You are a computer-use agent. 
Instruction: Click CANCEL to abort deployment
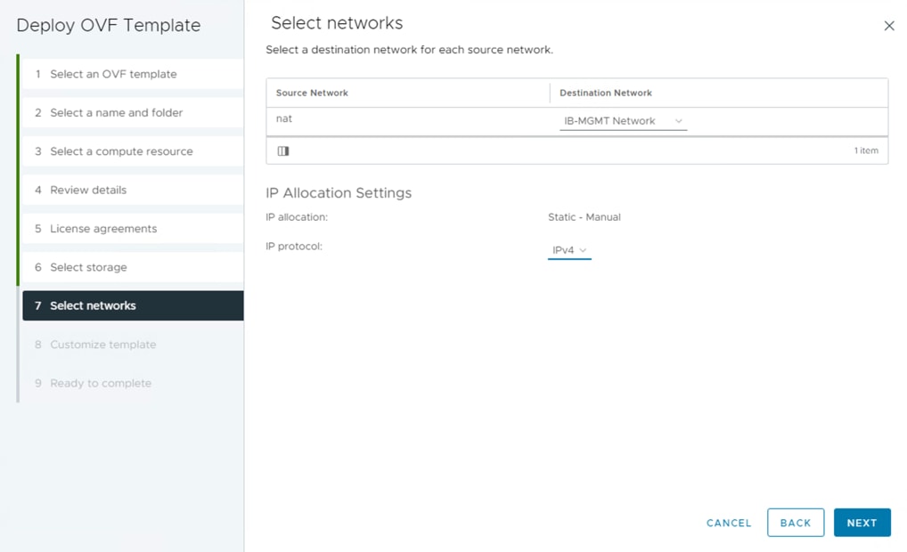[x=729, y=524]
